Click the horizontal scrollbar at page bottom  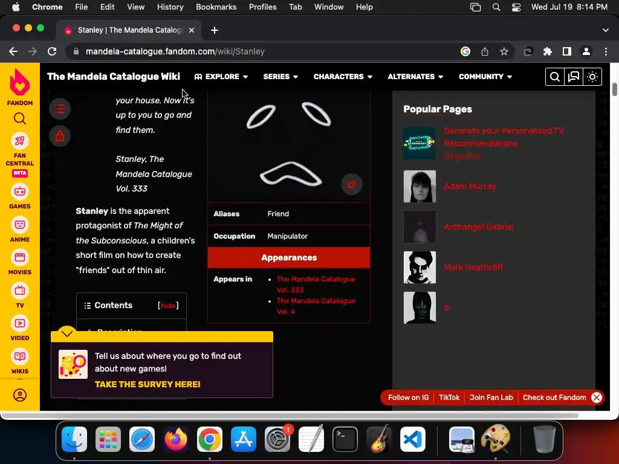(x=290, y=416)
